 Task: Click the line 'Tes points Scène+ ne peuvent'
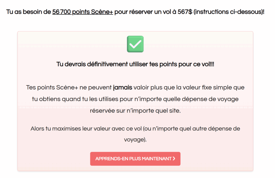click(x=69, y=87)
